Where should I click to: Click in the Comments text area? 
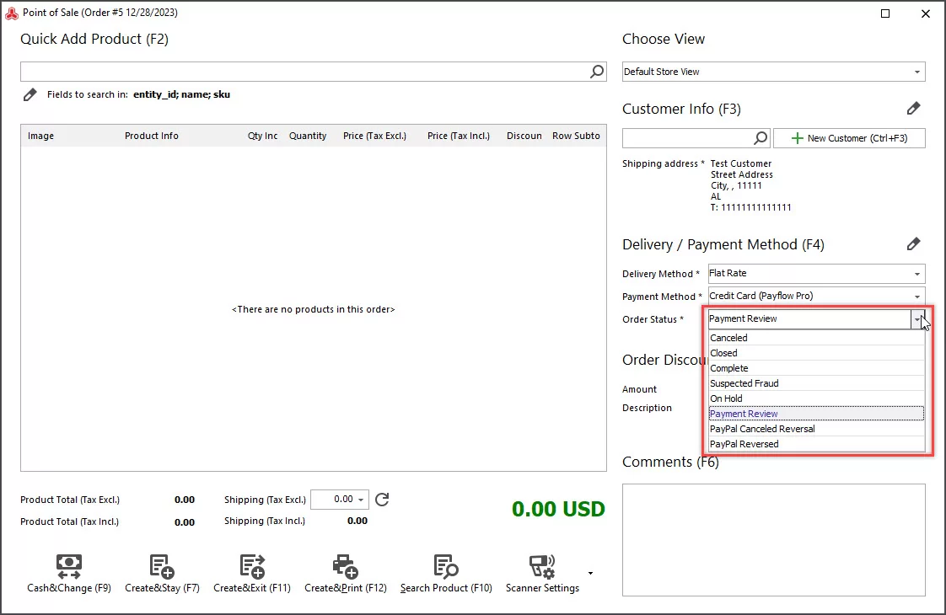[773, 540]
